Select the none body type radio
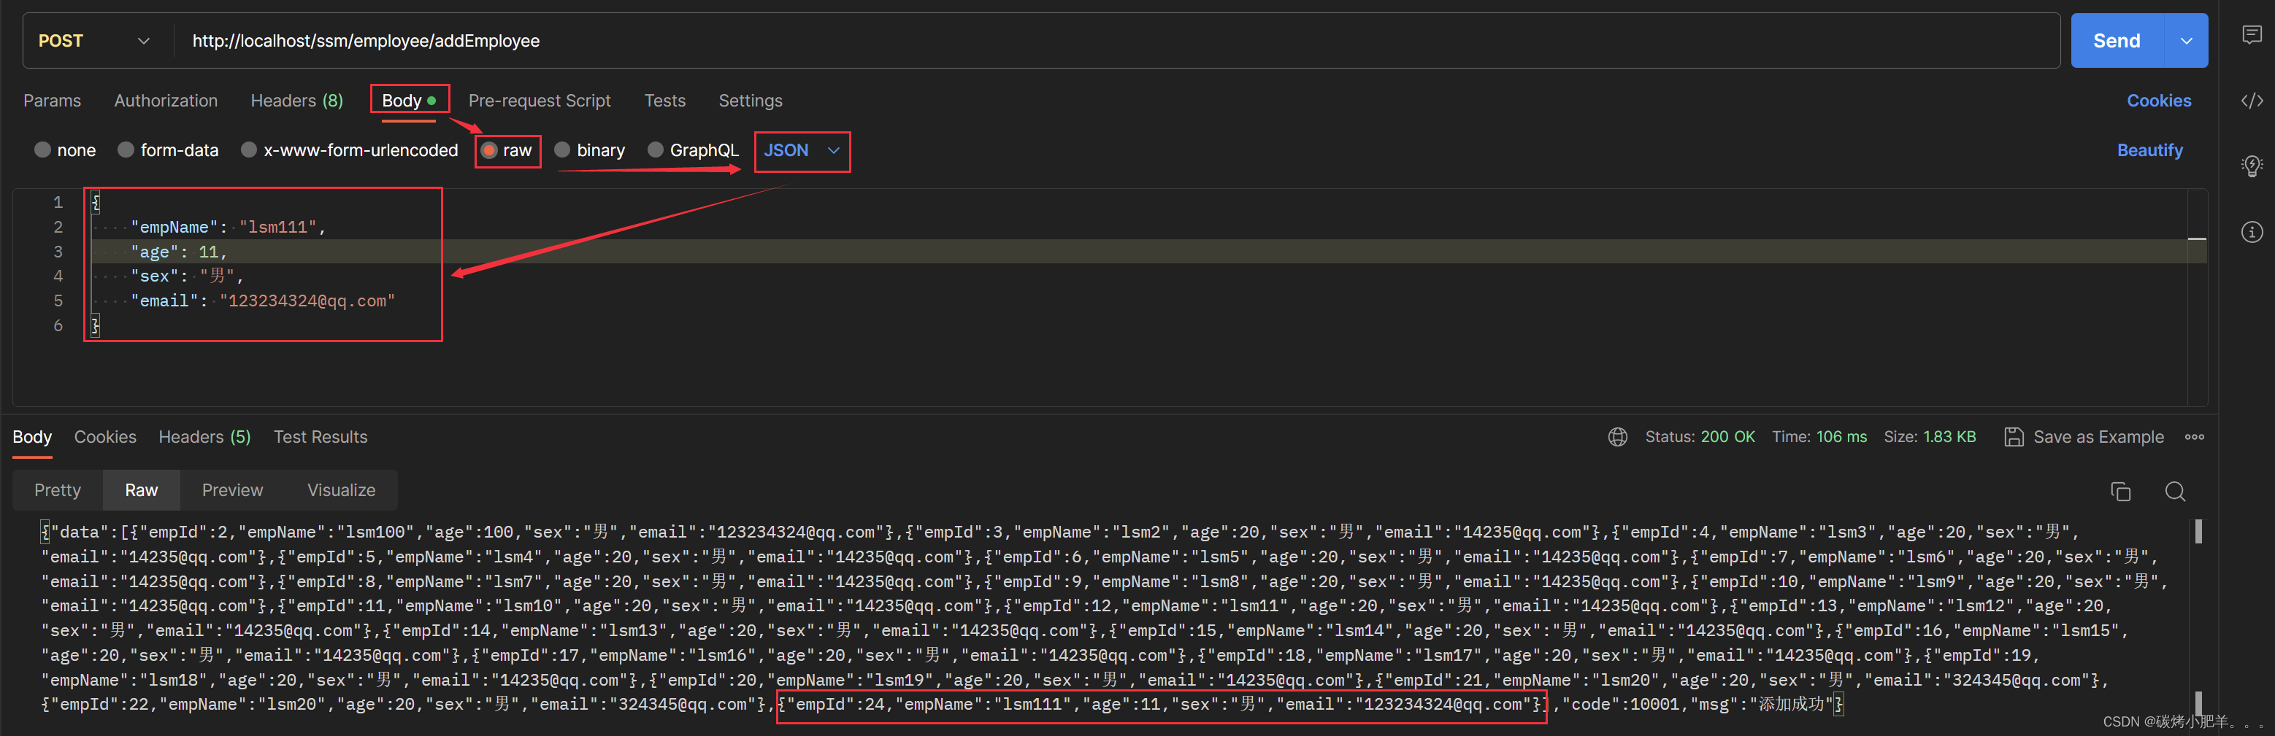 [x=42, y=150]
